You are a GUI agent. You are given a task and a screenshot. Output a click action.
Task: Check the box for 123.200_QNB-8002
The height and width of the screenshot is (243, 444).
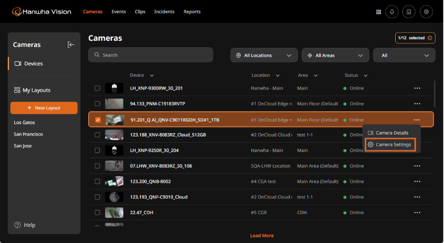coord(97,181)
